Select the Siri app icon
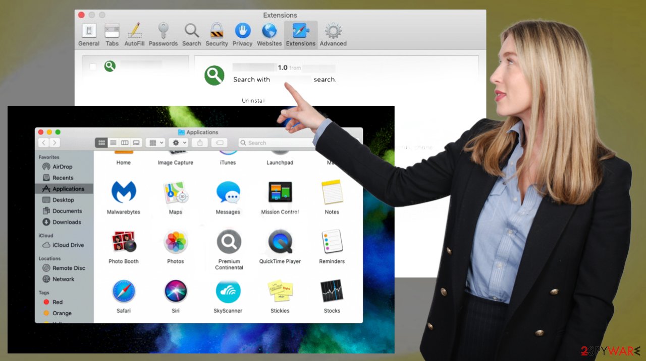The width and height of the screenshot is (646, 361). tap(176, 291)
